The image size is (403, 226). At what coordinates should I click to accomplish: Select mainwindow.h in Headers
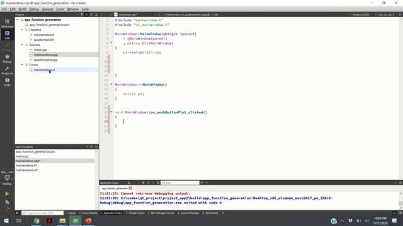pos(44,35)
